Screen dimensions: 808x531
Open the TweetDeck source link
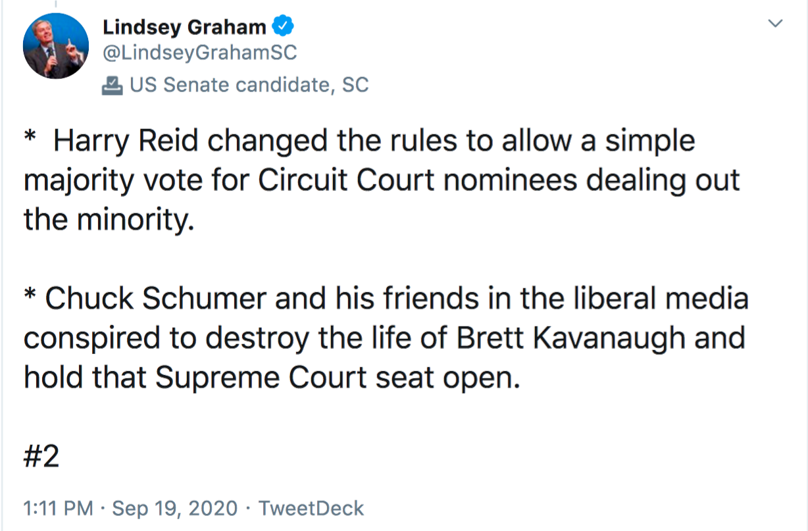311,509
